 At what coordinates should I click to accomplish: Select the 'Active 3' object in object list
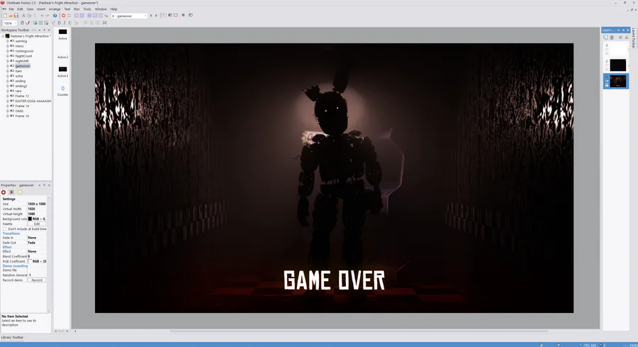click(62, 71)
